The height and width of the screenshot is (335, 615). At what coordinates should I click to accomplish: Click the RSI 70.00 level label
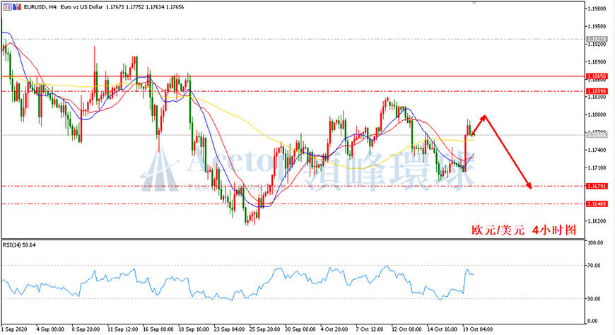(595, 266)
